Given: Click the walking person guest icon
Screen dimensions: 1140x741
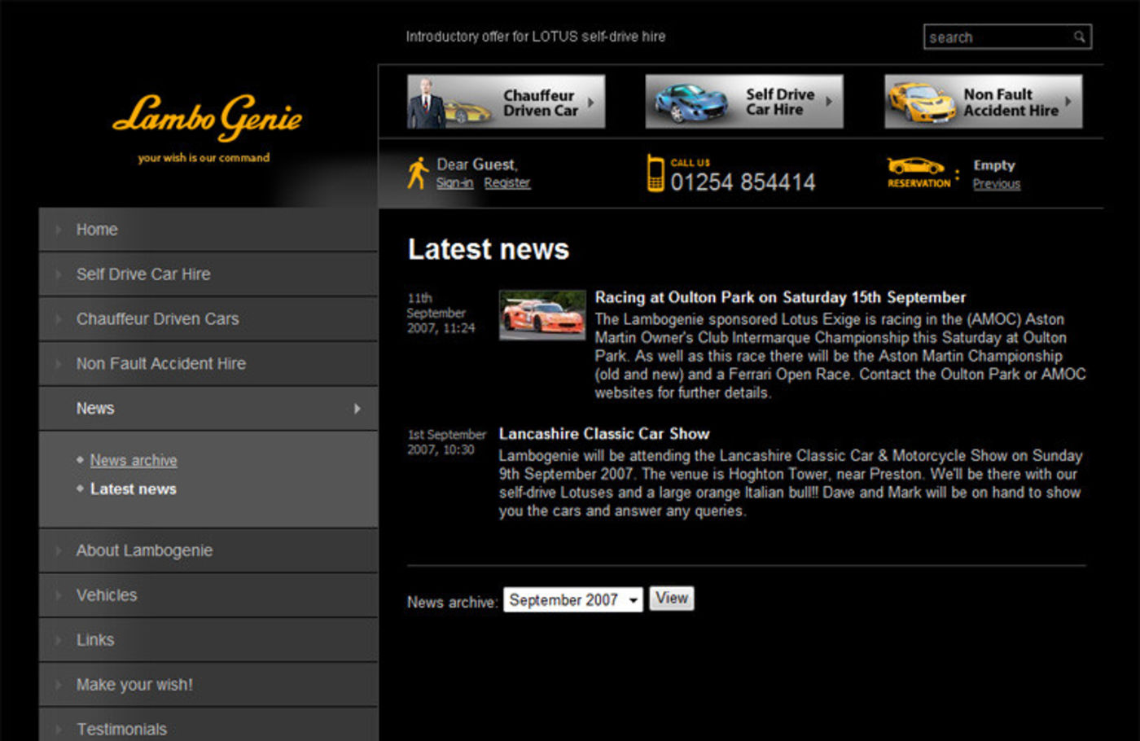Looking at the screenshot, I should click(x=417, y=173).
